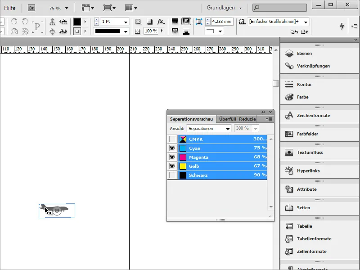Screen dimensions: 360x270
Task: Click the 4,233 mm corner size field
Action: tap(222, 22)
